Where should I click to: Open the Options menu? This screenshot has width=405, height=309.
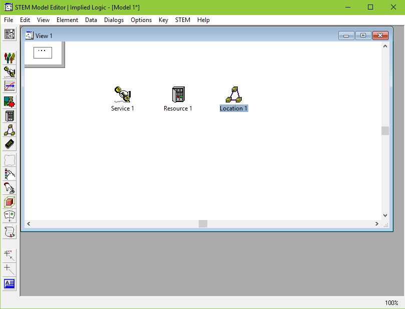141,20
